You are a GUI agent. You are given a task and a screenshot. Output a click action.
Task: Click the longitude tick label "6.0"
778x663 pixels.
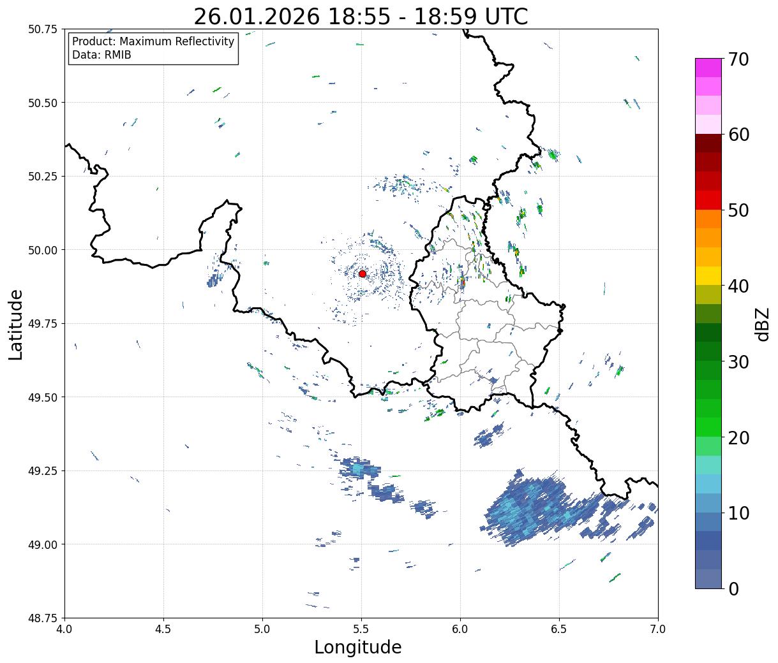click(460, 629)
